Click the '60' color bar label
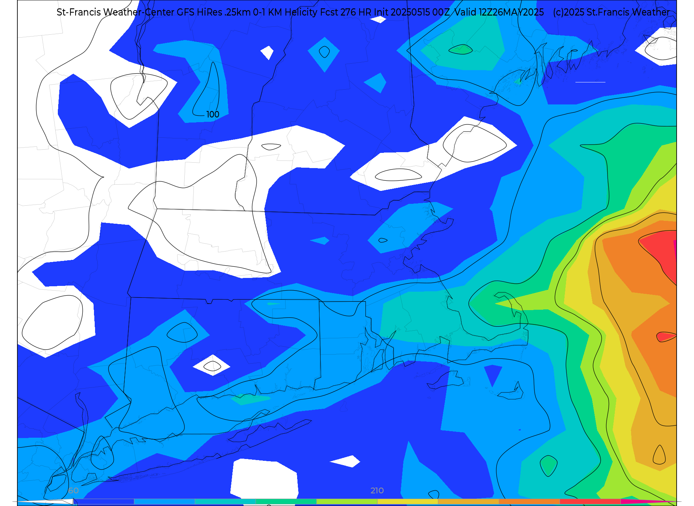 coord(73,490)
